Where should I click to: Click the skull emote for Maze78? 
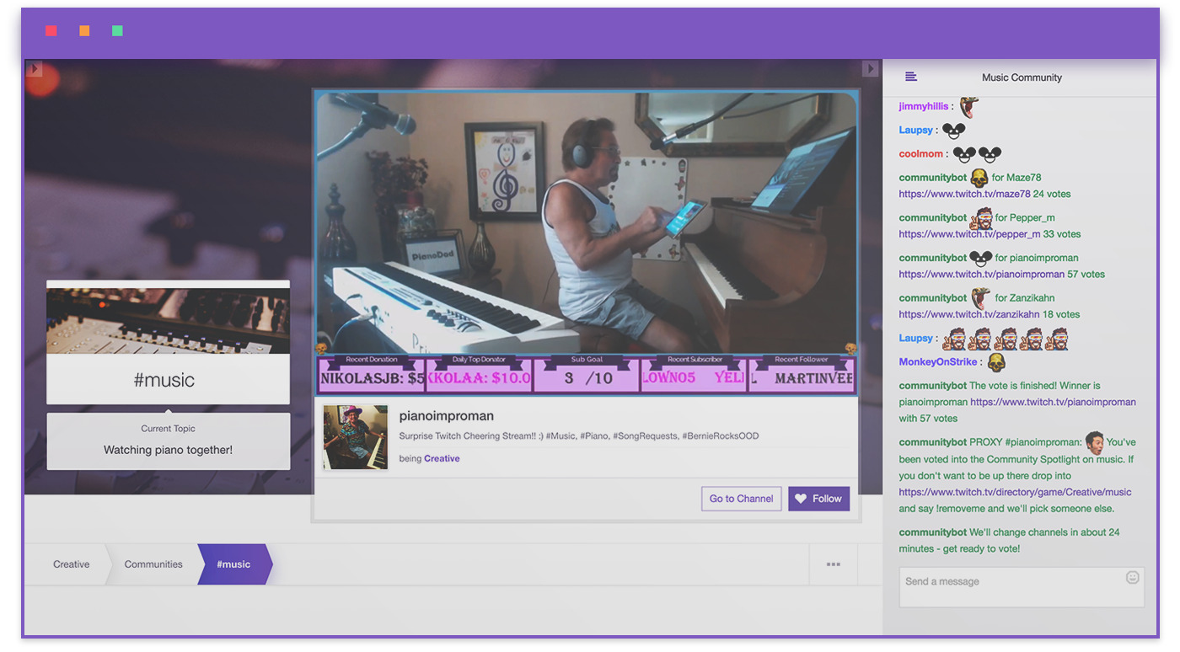(979, 178)
